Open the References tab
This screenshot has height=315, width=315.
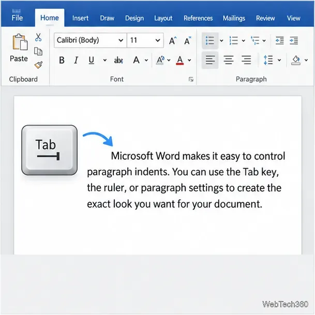pos(198,18)
